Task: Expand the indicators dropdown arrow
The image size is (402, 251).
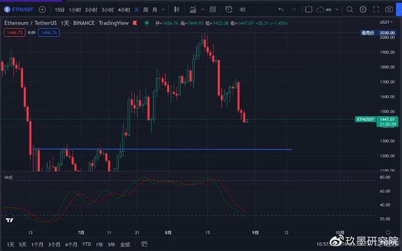Action: [202, 9]
